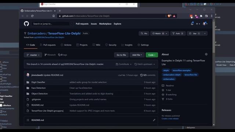Screen dimensions: 235x132
Task: Click the tensorflow-examples topic tag
Action: click(x=181, y=70)
